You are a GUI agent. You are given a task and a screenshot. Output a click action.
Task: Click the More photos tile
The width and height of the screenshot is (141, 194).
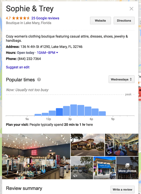coord(127,168)
